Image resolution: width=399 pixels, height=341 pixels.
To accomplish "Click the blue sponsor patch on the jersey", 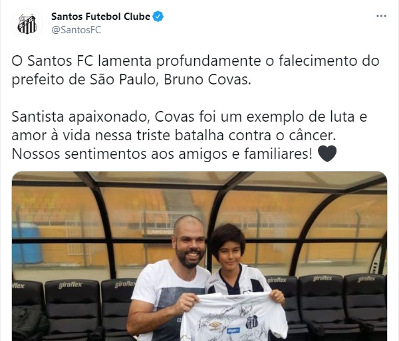I will [x=233, y=330].
